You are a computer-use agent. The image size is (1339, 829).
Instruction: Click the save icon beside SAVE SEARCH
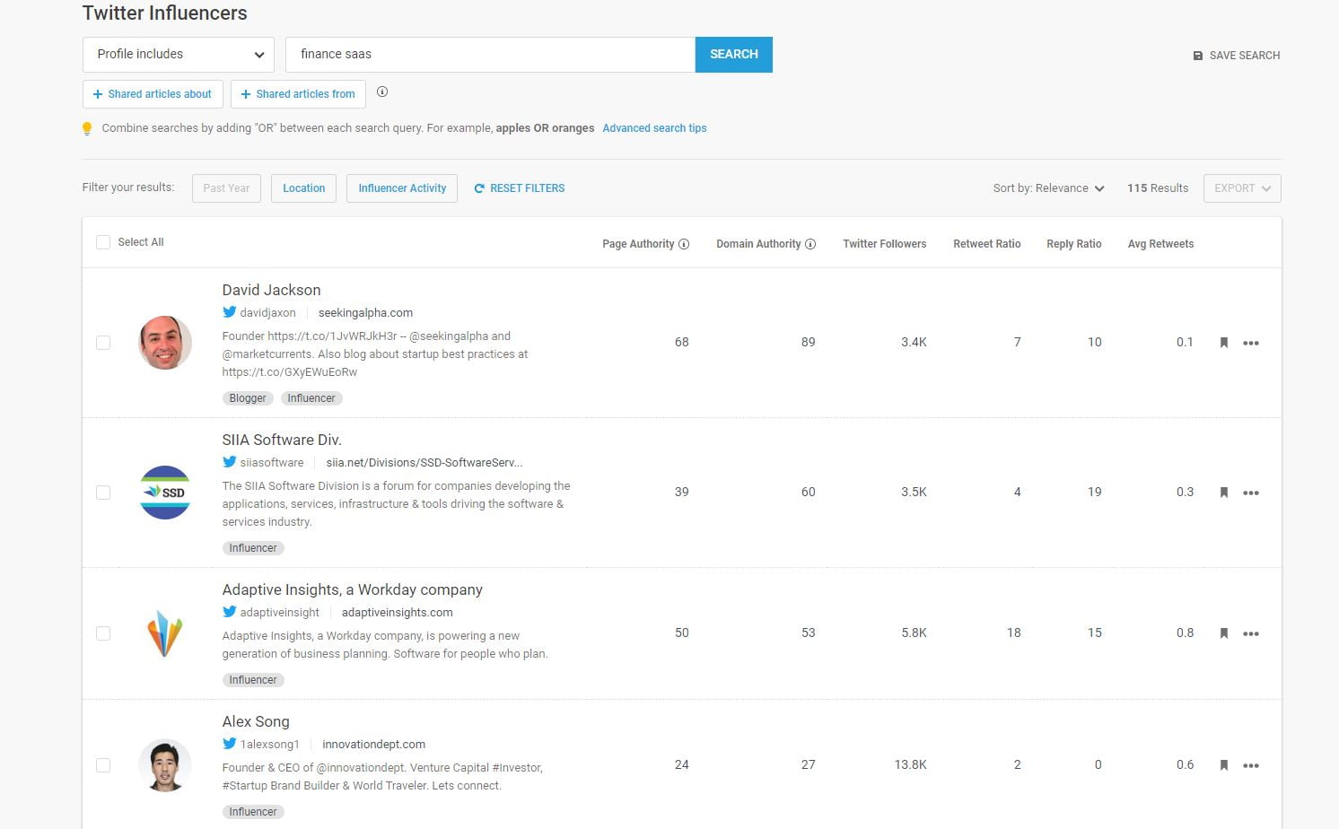[x=1197, y=56]
